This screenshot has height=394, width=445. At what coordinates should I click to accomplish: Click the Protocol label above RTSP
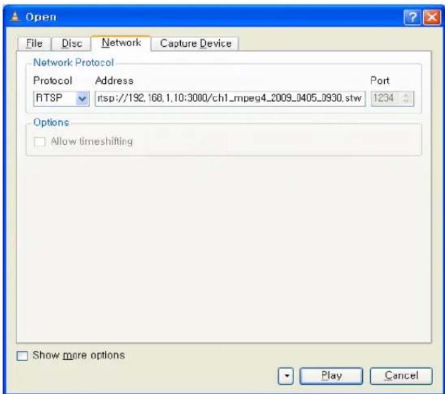[52, 80]
